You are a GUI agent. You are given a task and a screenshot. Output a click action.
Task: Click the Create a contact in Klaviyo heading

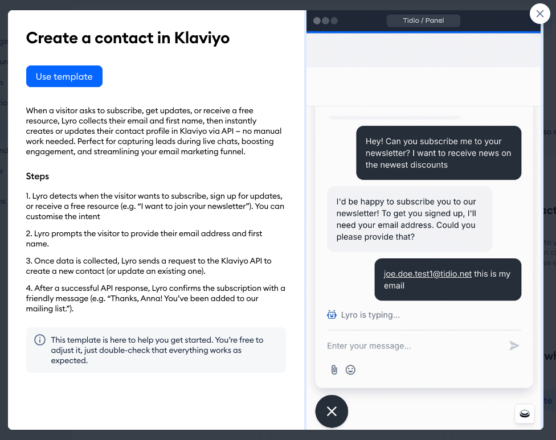point(128,38)
